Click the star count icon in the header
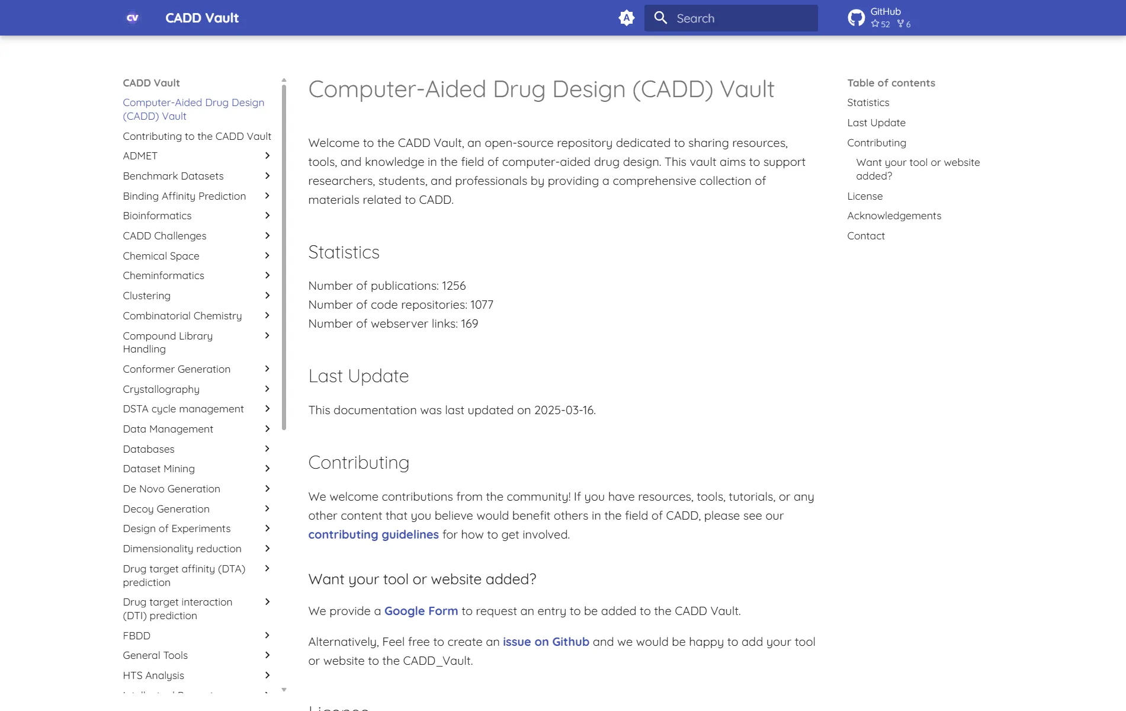The height and width of the screenshot is (711, 1126). click(x=875, y=24)
